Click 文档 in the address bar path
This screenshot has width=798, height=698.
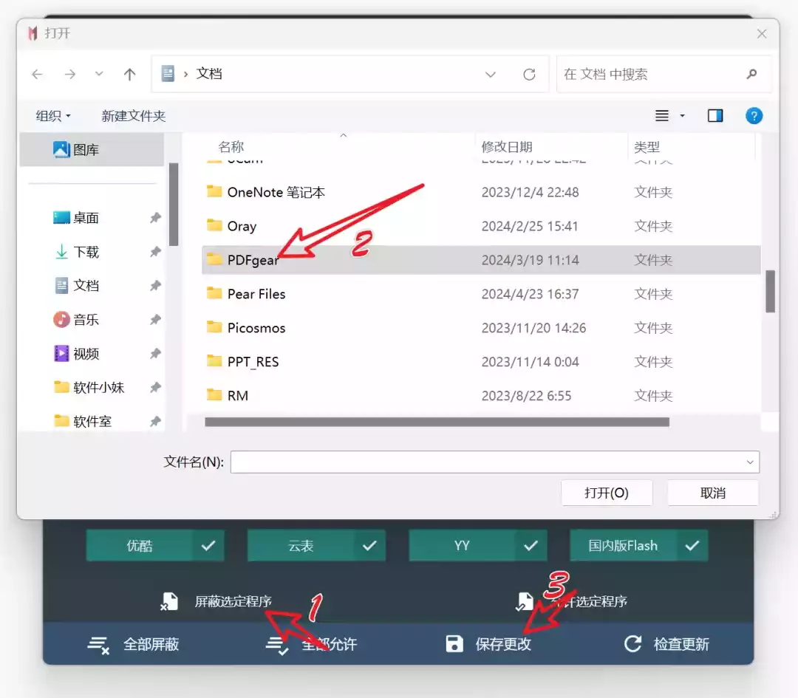pyautogui.click(x=208, y=74)
